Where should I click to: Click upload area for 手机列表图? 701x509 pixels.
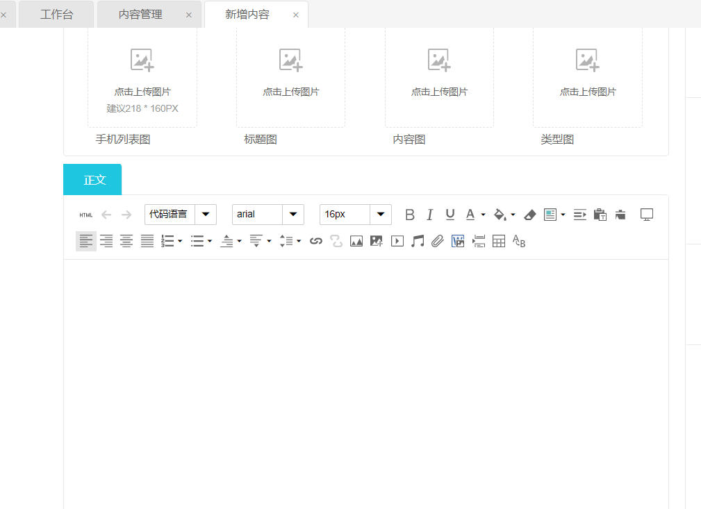tap(142, 76)
